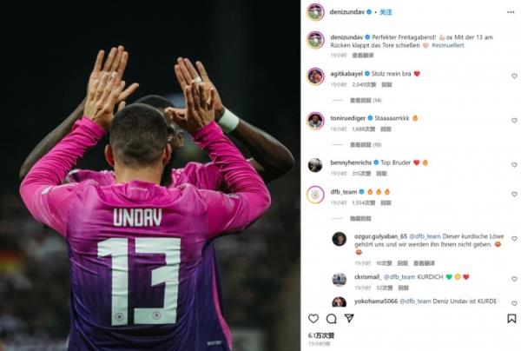521x351 pixels.
Task: Collapse the replies under dfb_team's comment
Action: coord(360,218)
